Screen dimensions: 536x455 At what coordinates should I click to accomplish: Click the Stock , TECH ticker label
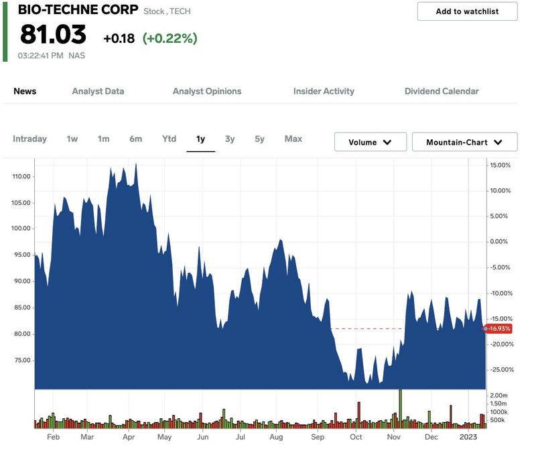pyautogui.click(x=167, y=11)
